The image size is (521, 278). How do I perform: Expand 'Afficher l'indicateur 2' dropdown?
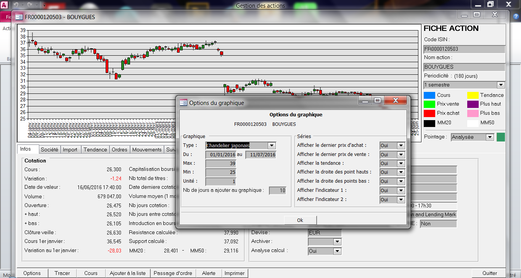click(x=401, y=199)
